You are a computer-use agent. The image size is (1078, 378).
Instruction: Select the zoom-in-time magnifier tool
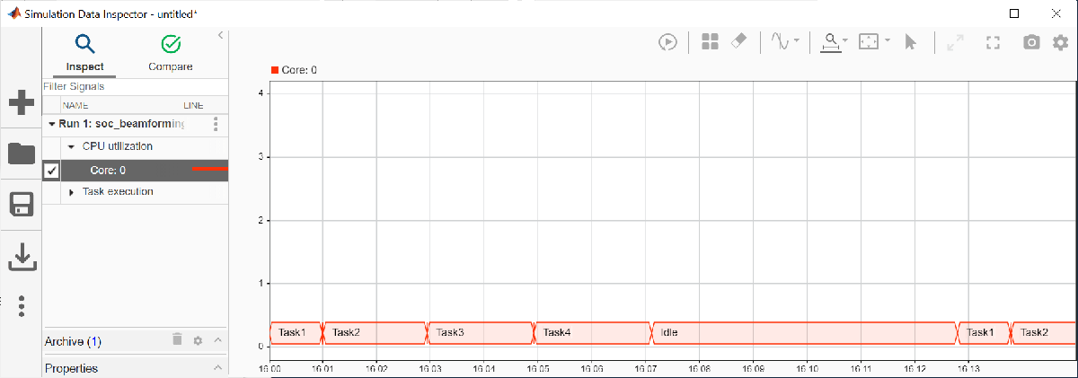pos(832,41)
